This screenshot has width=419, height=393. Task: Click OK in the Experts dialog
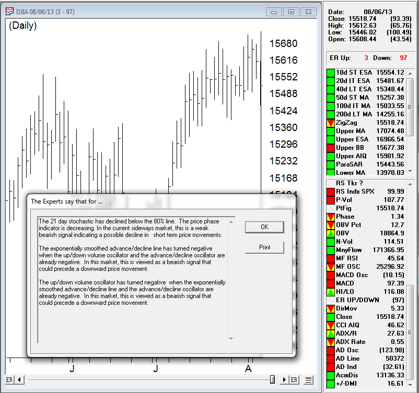264,227
